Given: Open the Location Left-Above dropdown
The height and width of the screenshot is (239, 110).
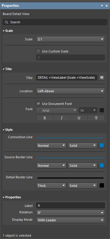Looking at the screenshot, I should [x=70, y=91].
